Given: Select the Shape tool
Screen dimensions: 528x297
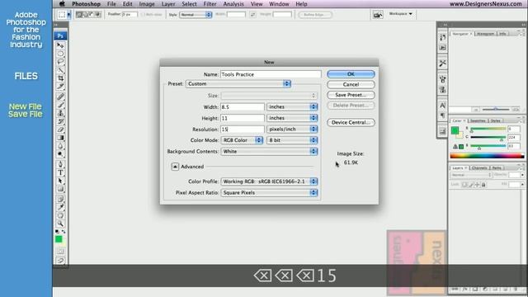Looking at the screenshot, I should coord(60,189).
